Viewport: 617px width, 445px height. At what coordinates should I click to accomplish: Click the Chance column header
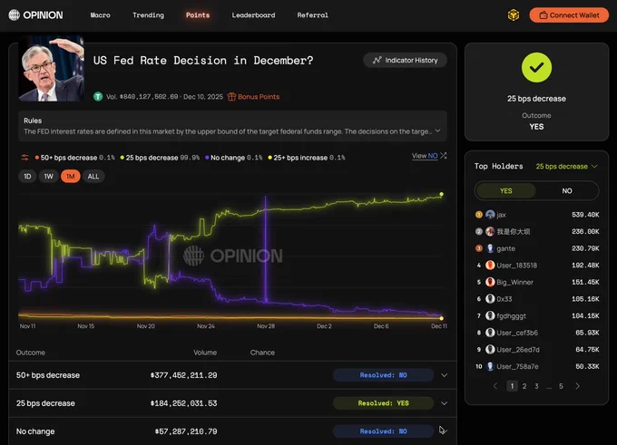(x=262, y=353)
